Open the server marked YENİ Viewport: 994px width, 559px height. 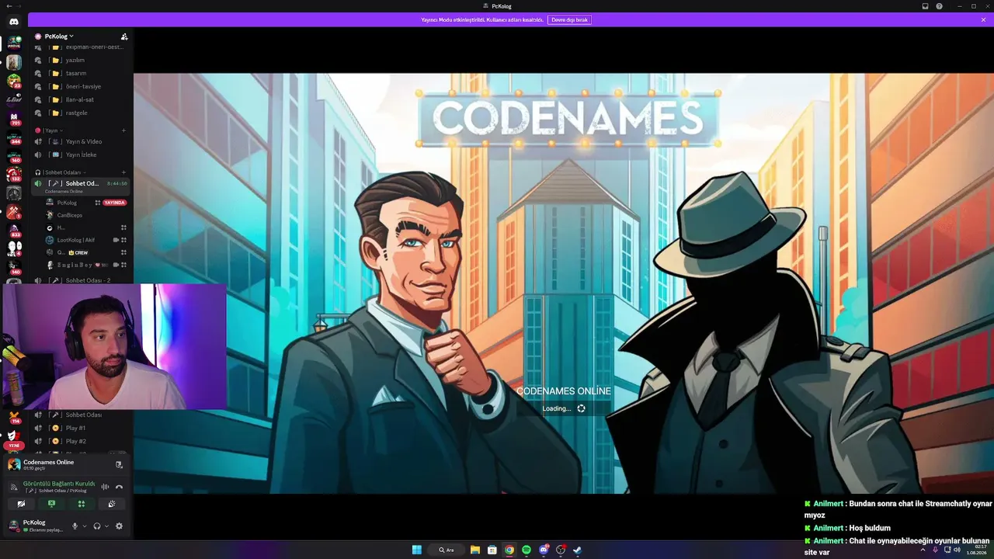point(14,439)
